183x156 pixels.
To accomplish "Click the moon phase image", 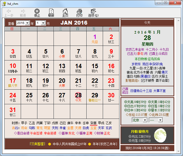I will coord(160,135).
